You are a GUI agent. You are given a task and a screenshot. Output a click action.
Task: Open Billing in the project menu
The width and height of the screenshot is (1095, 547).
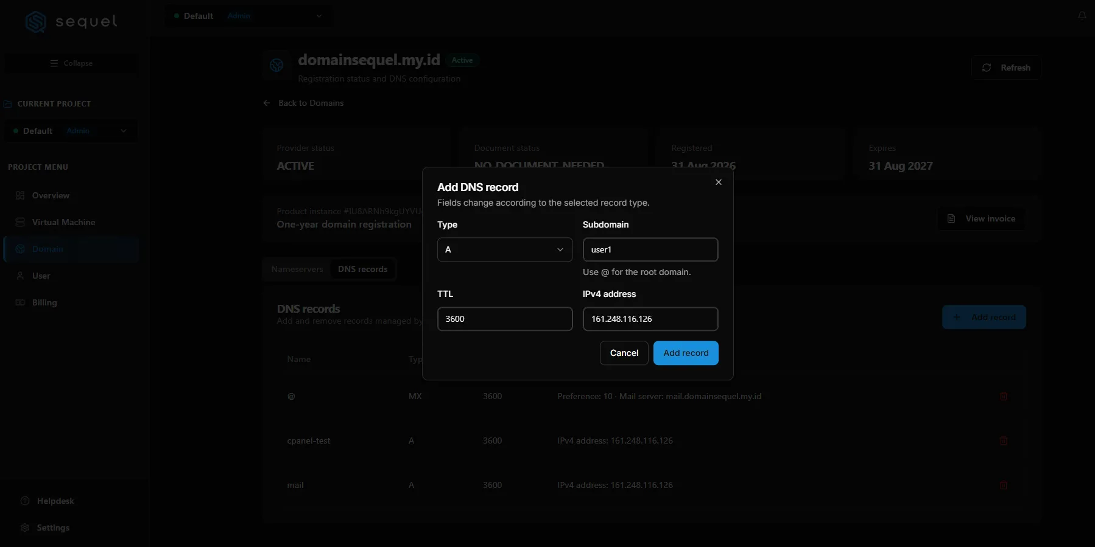tap(71, 302)
